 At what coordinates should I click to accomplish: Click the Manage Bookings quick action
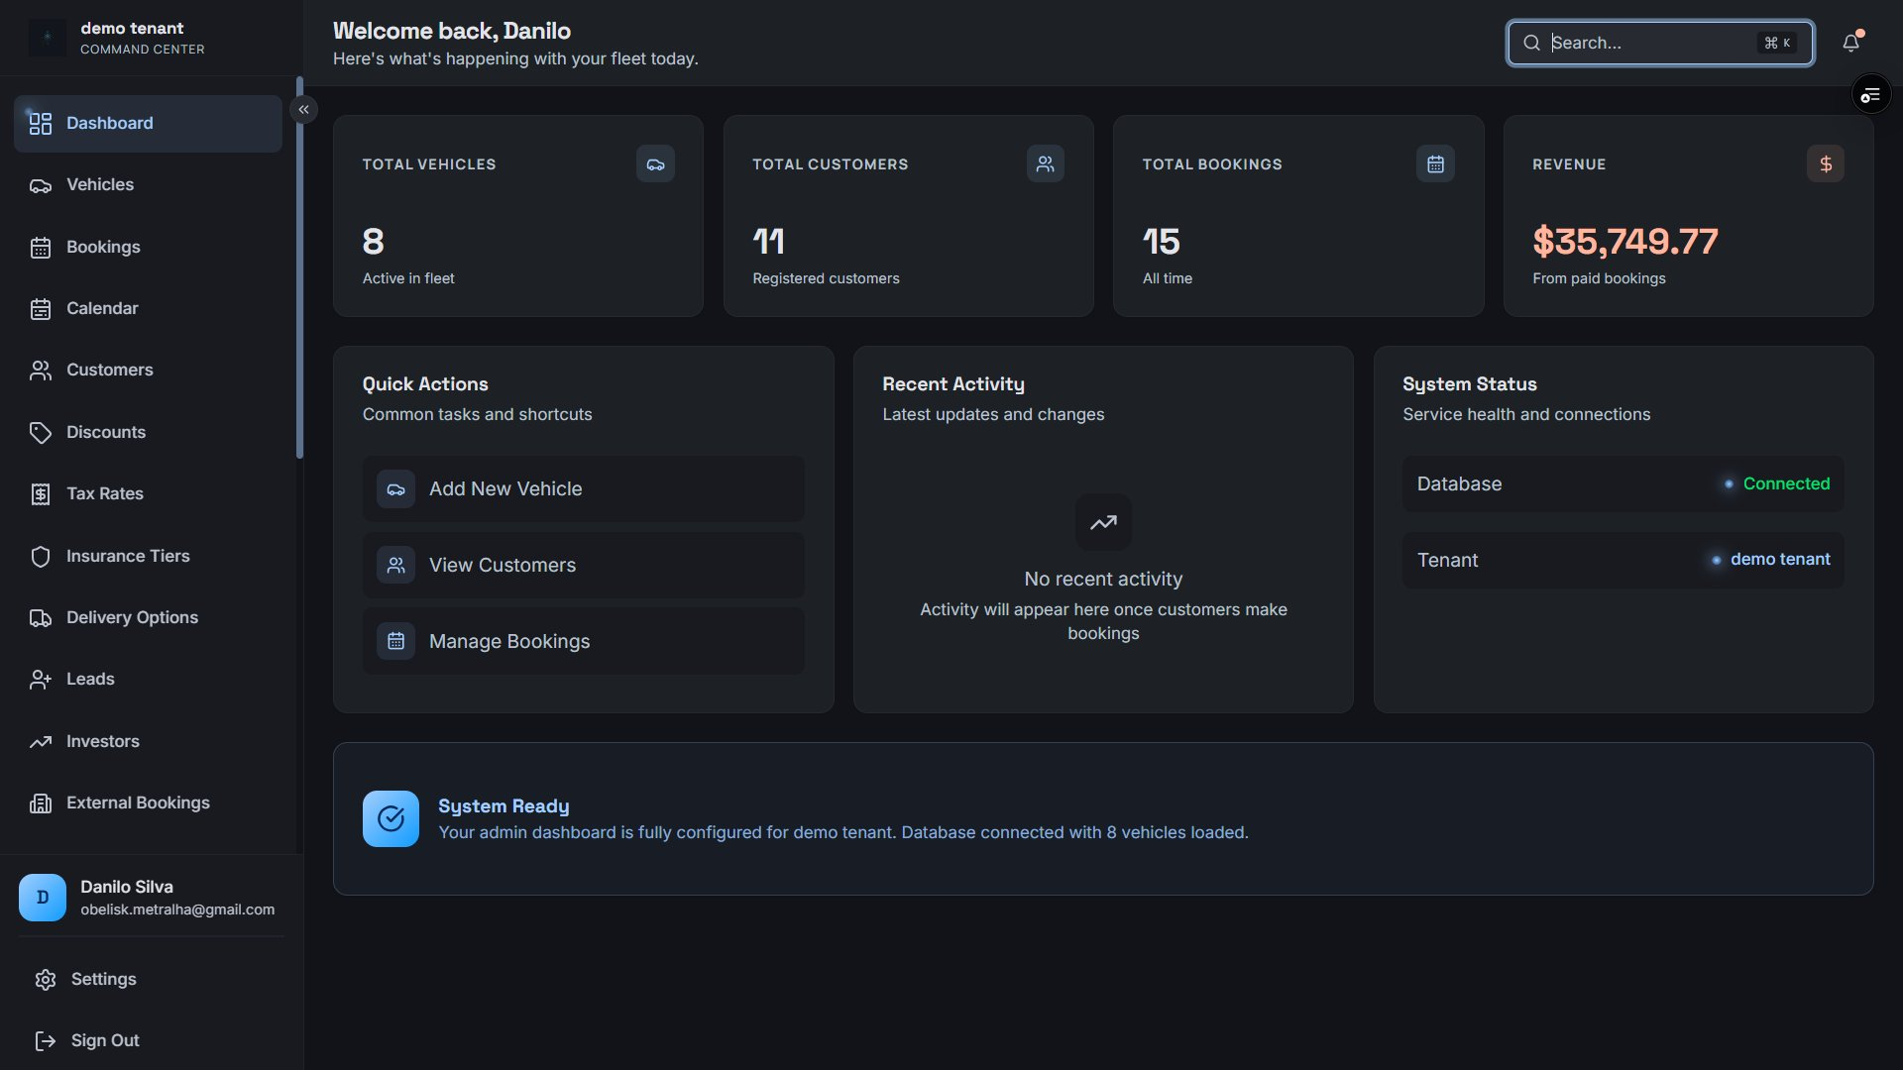click(x=583, y=642)
